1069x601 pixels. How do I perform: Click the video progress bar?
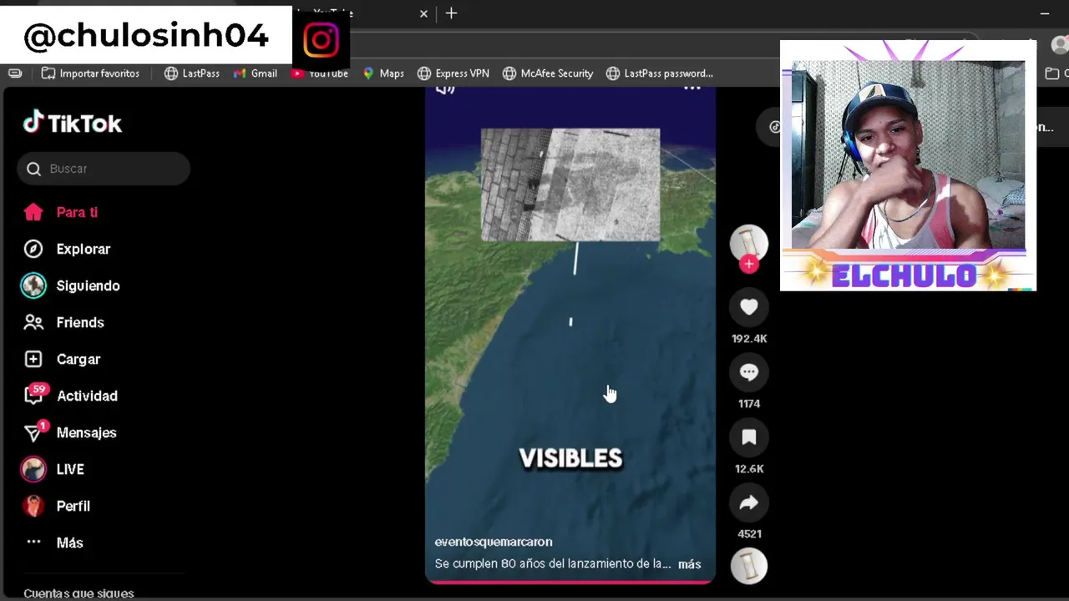click(x=570, y=582)
